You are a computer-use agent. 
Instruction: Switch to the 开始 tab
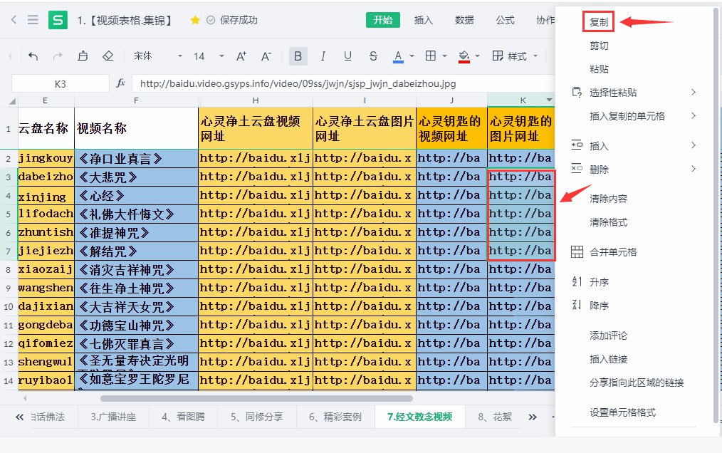382,20
